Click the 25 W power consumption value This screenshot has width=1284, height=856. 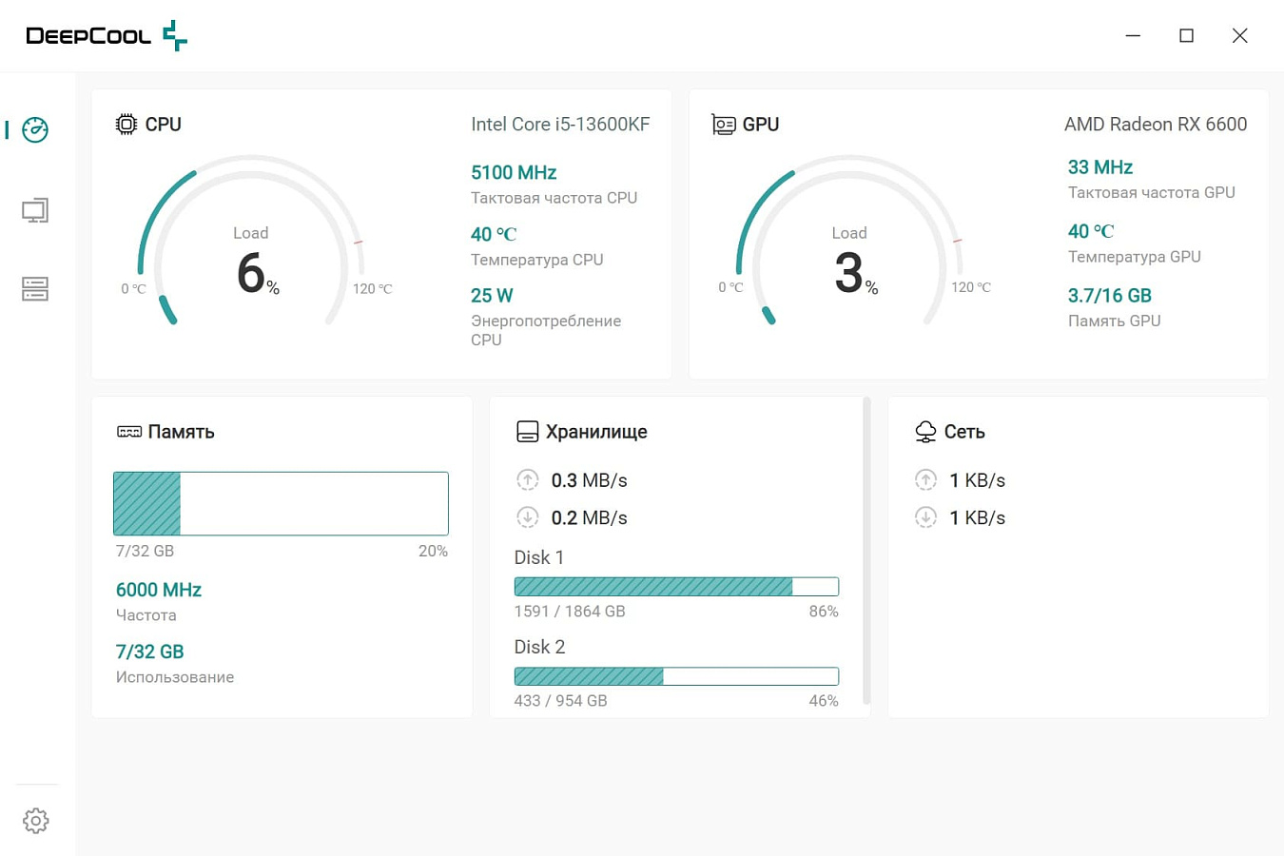point(492,296)
